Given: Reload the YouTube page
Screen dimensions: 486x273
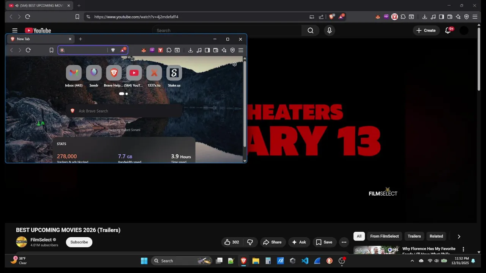Looking at the screenshot, I should (27, 17).
